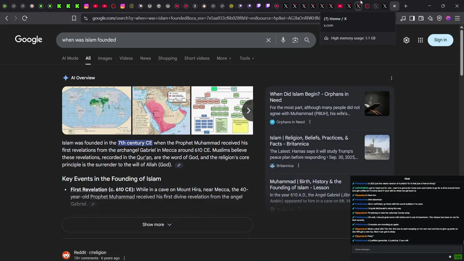Switch to Shopping results tab
Image resolution: width=464 pixels, height=261 pixels.
(x=167, y=58)
